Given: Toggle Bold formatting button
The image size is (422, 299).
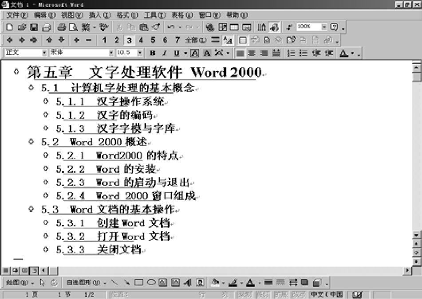Looking at the screenshot, I should (x=152, y=53).
